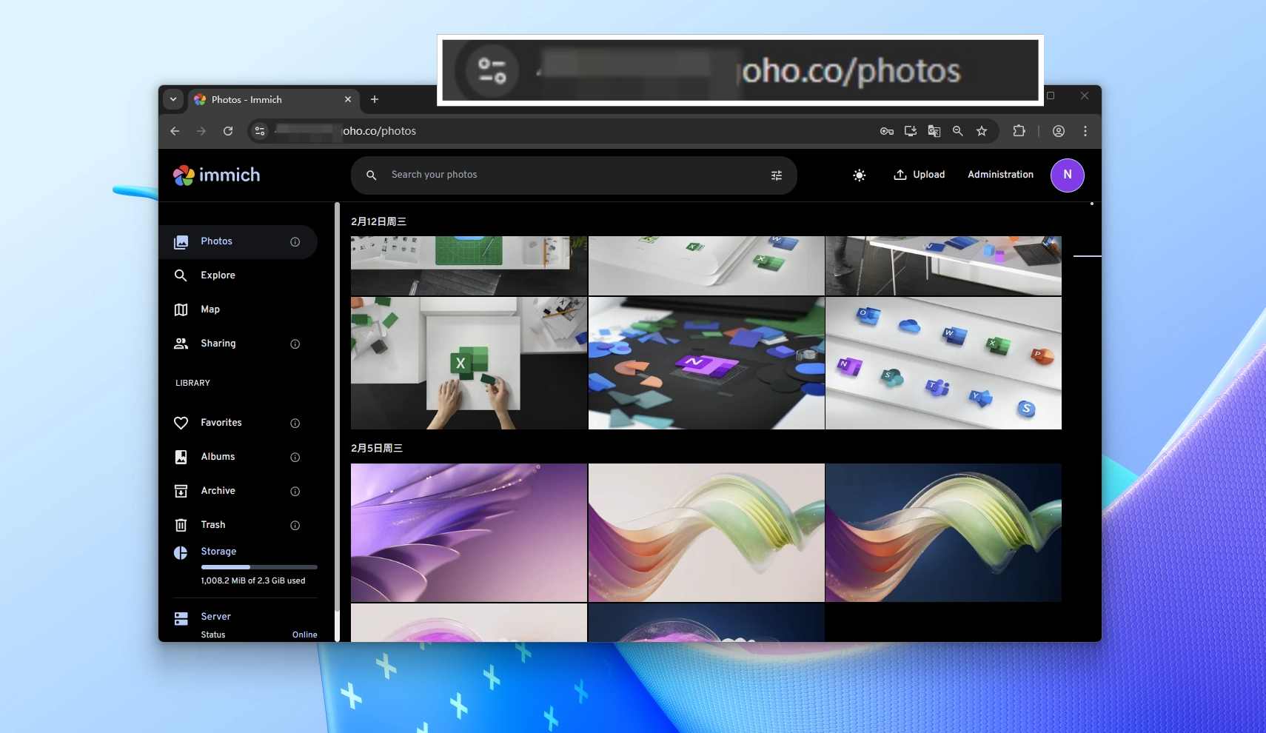Screen dimensions: 1266x733
Task: Open the Office app icons grid photo
Action: (943, 363)
